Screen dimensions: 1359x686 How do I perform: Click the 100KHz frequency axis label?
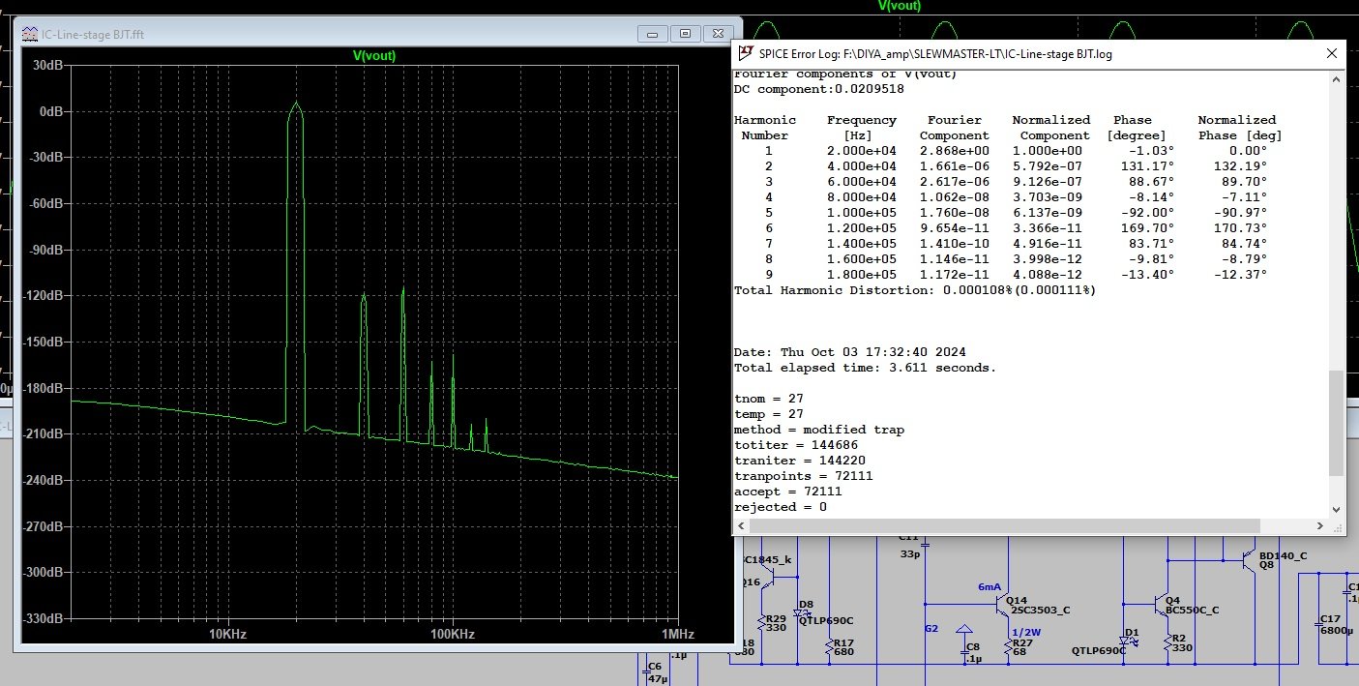(x=453, y=635)
